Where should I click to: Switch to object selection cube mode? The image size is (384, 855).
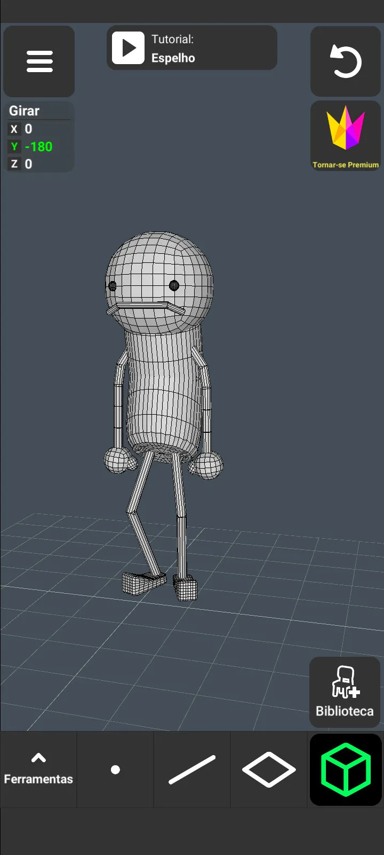pos(346,770)
